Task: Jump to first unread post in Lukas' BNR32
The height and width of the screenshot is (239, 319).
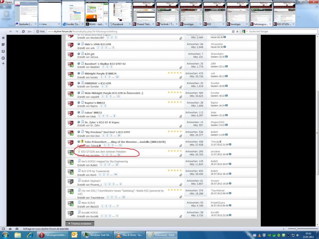Action: (79, 112)
